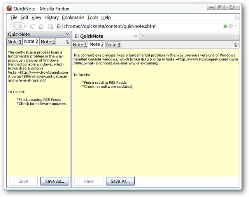This screenshot has width=249, height=197.
Task: Click the QuickNote favicon on browser tab
Action: [77, 36]
